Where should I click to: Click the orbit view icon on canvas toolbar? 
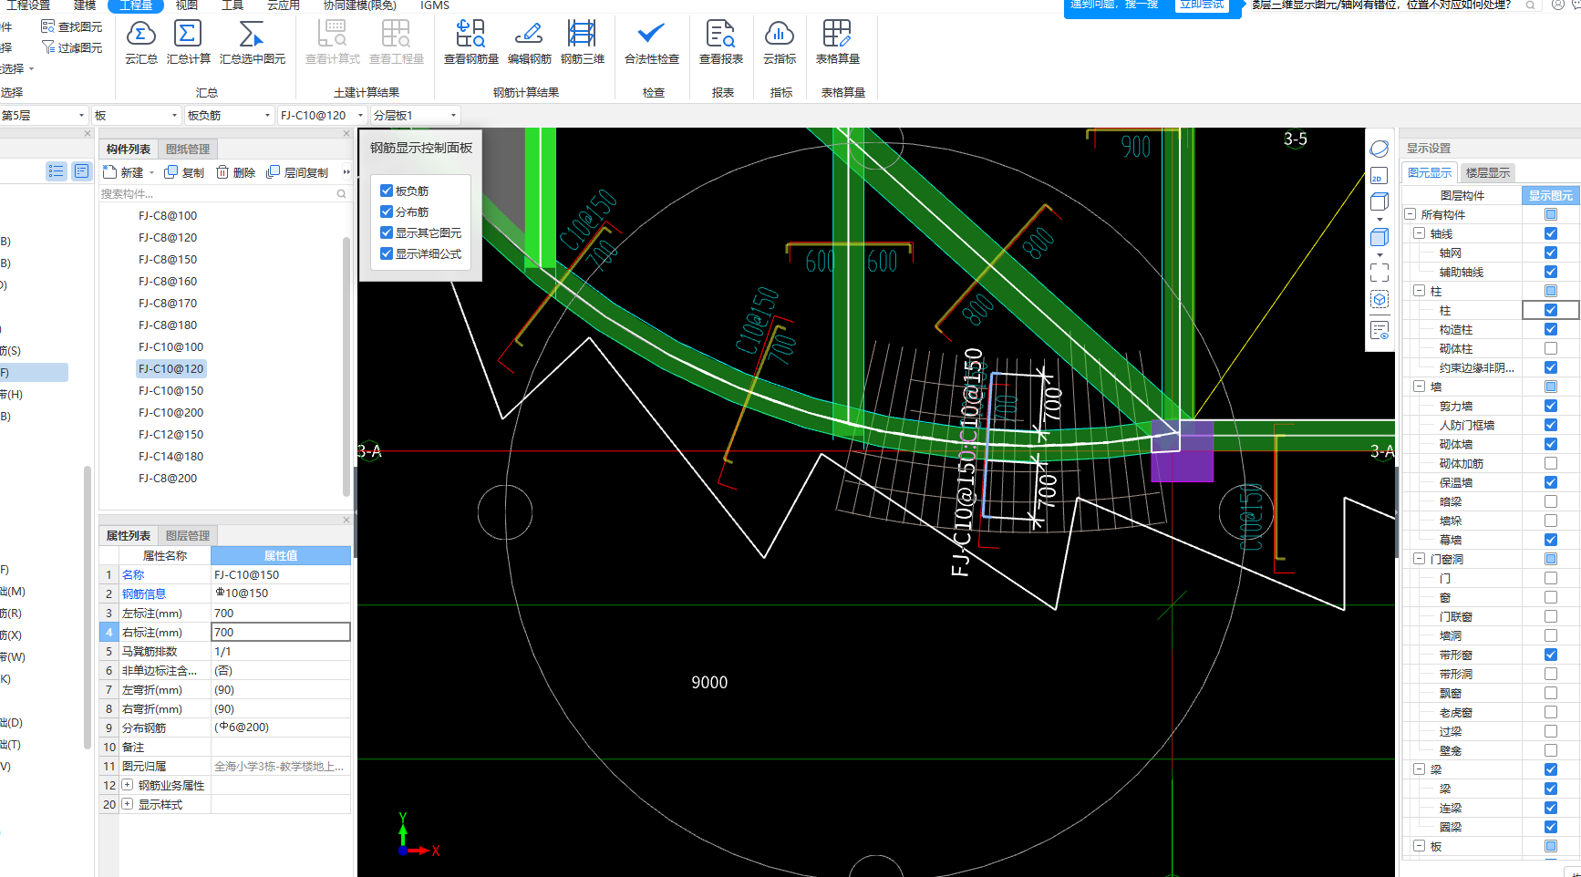[1379, 149]
